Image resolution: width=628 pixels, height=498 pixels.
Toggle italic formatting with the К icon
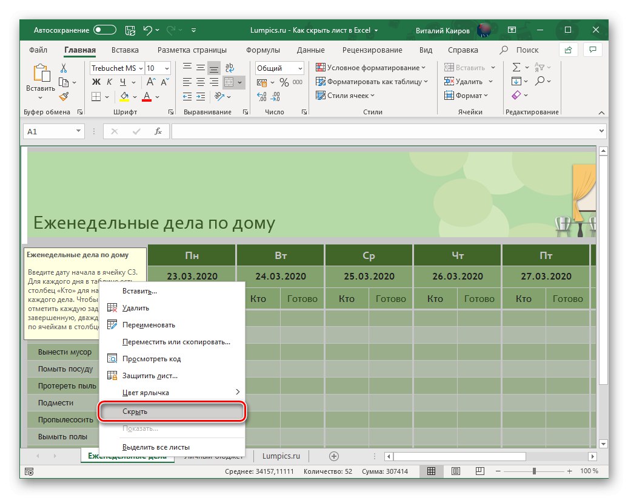click(x=109, y=81)
